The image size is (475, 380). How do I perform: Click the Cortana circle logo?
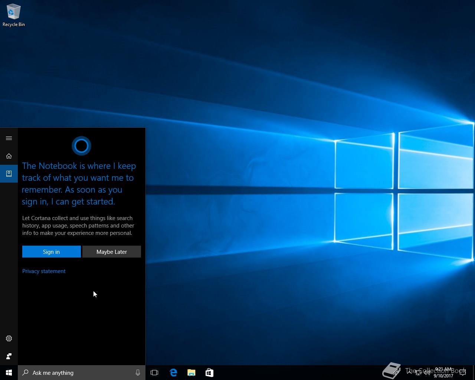click(x=81, y=146)
